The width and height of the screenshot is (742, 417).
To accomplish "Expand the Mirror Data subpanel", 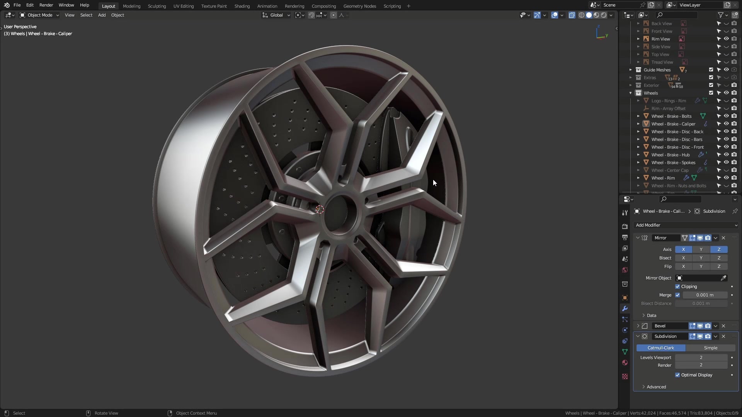I will pyautogui.click(x=649, y=315).
